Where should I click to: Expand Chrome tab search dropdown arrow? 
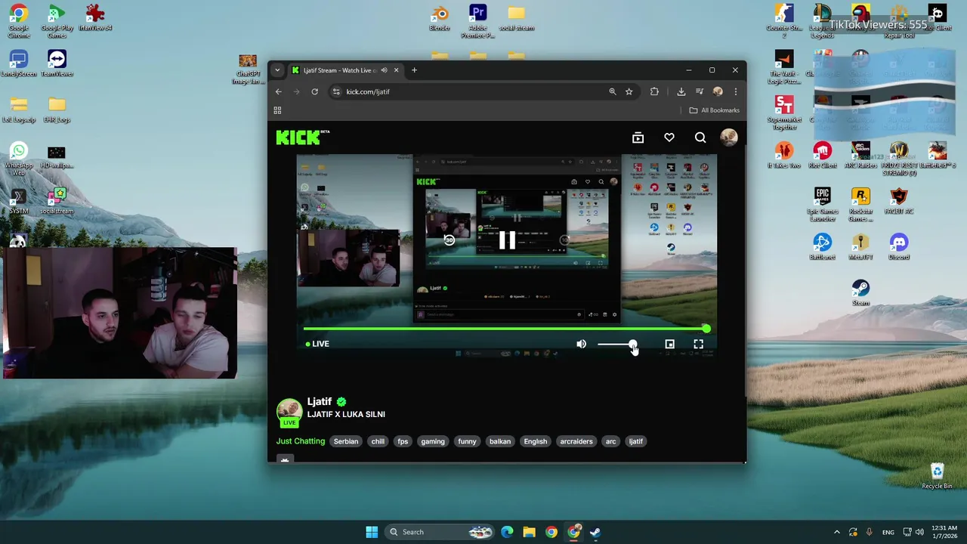[x=277, y=70]
